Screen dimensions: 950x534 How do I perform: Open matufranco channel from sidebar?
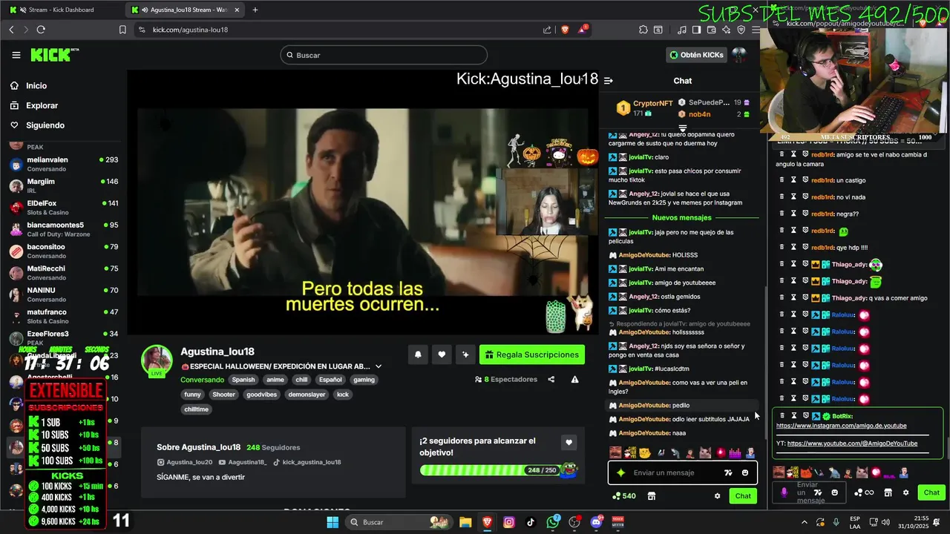pos(64,316)
